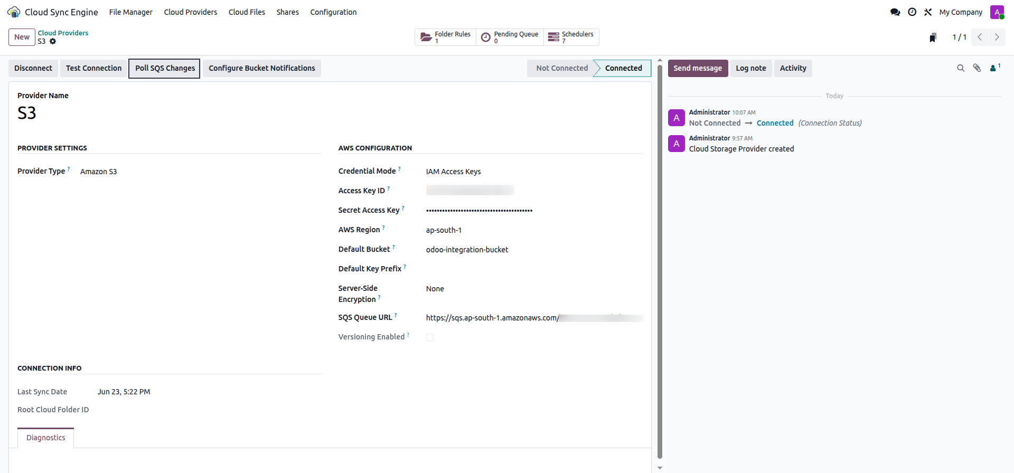Viewport: 1014px width, 473px height.
Task: Click the Connected status stage
Action: coord(623,68)
